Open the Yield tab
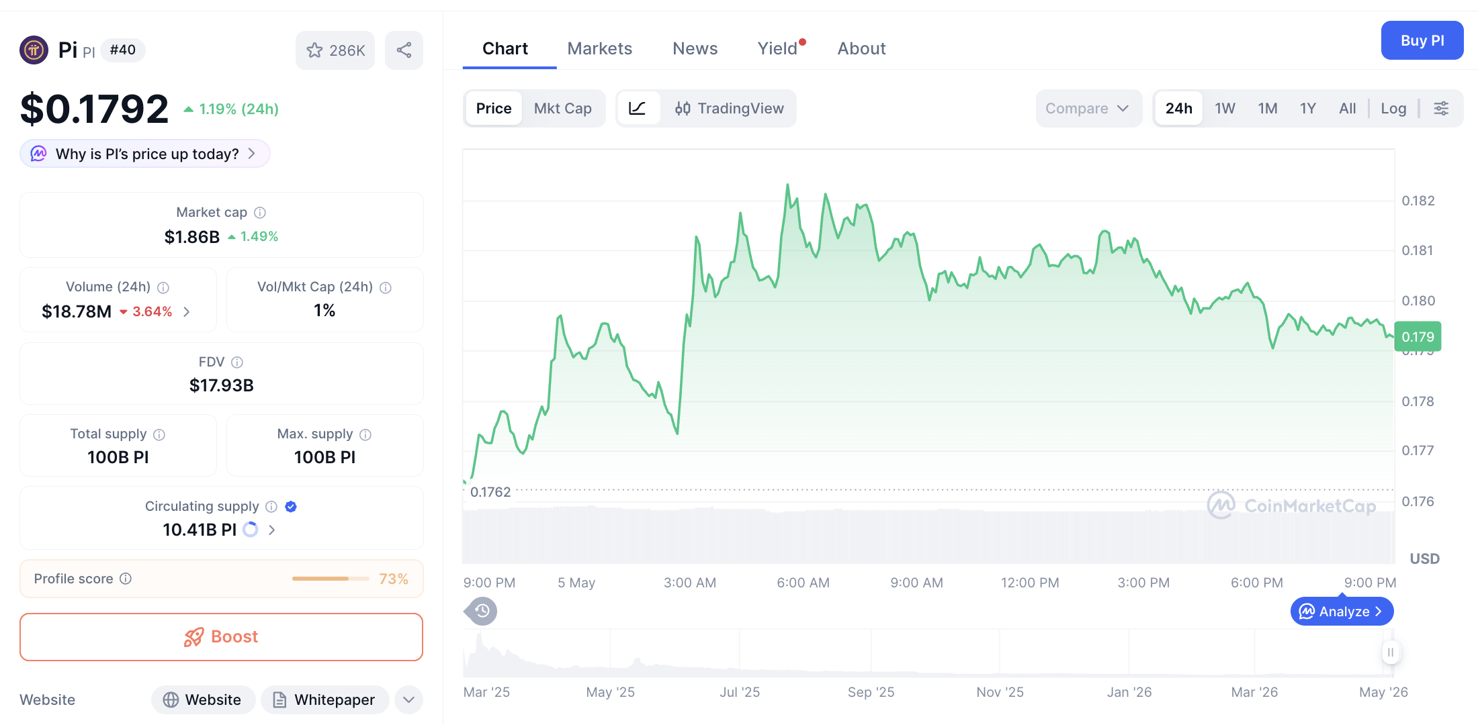This screenshot has width=1478, height=725. (x=778, y=48)
